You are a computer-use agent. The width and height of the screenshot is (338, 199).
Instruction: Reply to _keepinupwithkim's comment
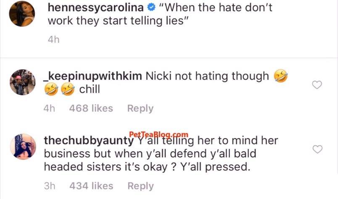[x=140, y=109]
